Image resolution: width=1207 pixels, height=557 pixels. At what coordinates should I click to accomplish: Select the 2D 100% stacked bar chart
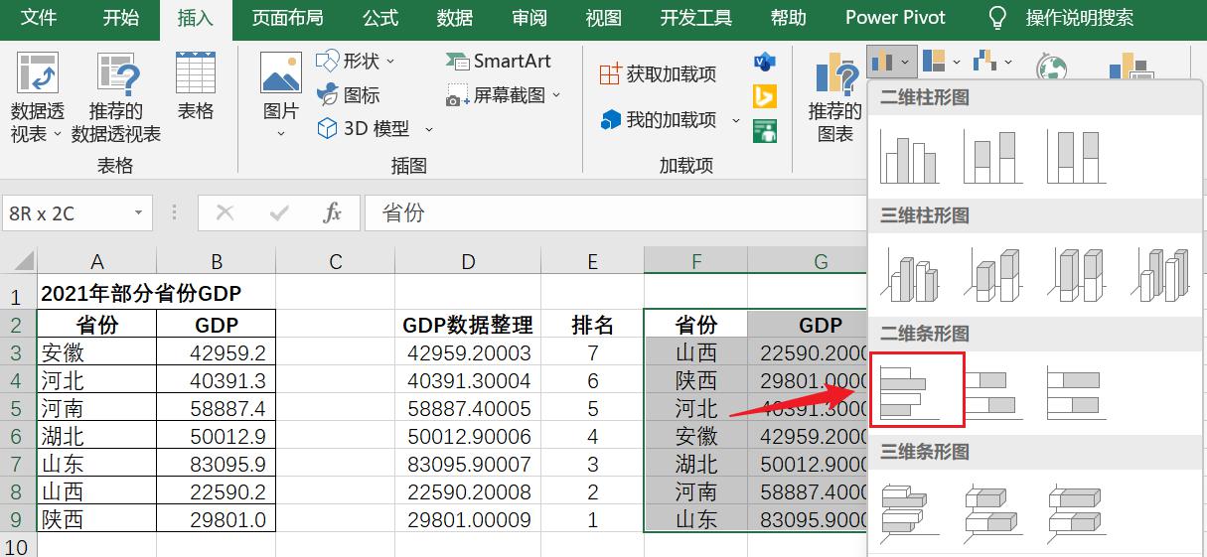click(1077, 391)
